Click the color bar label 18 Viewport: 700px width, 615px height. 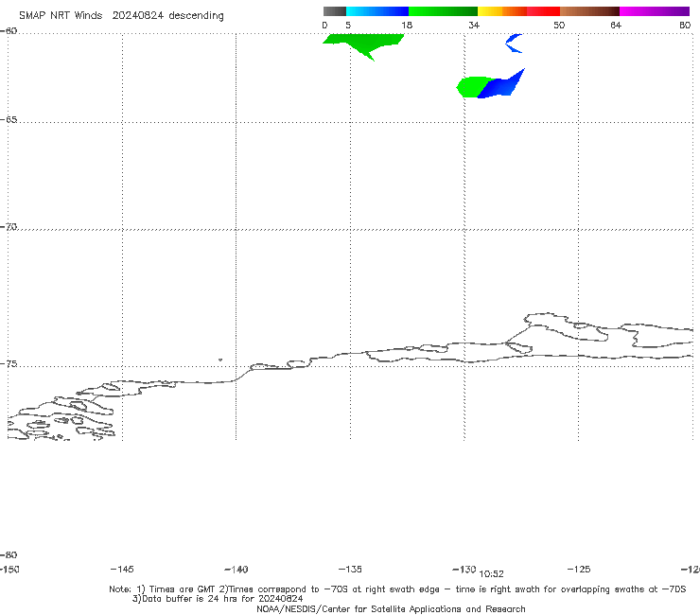pyautogui.click(x=407, y=25)
